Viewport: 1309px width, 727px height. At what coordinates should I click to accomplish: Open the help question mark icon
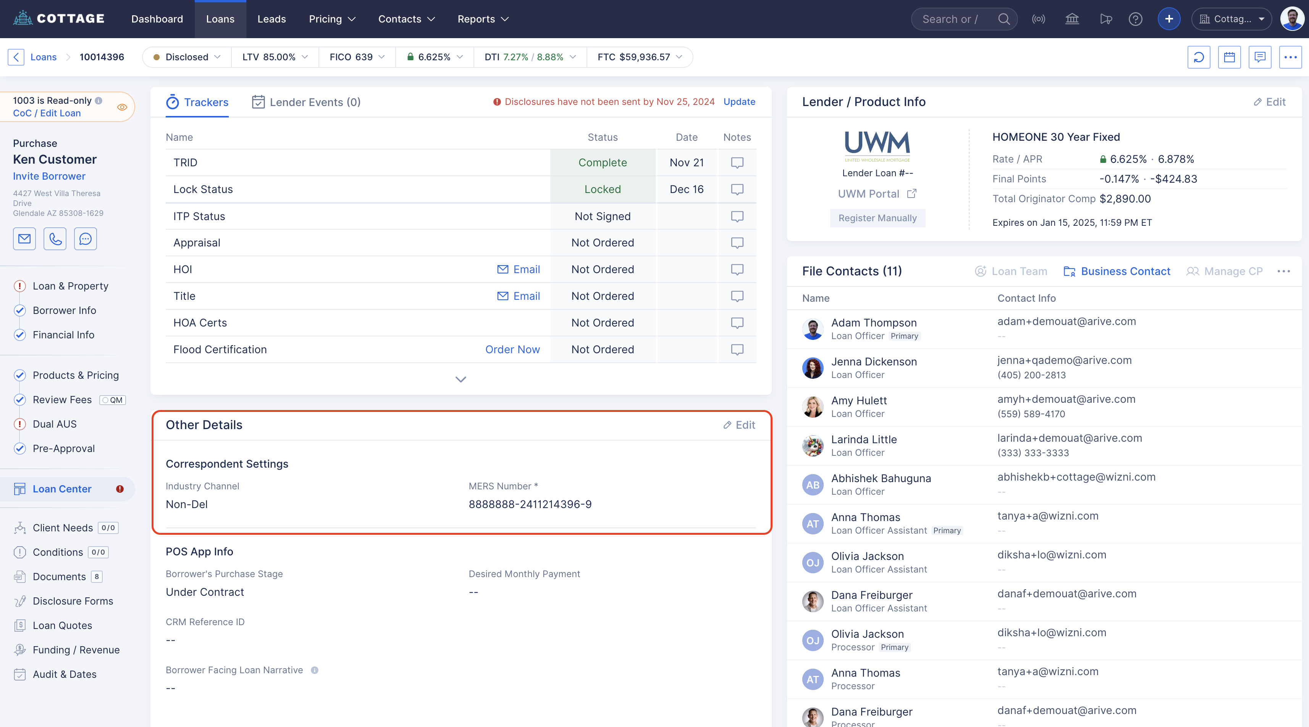click(x=1135, y=19)
